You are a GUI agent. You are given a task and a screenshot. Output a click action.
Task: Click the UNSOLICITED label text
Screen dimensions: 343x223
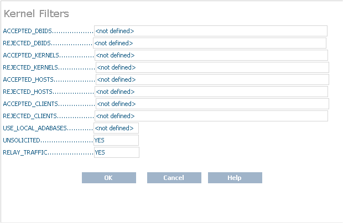(x=22, y=140)
